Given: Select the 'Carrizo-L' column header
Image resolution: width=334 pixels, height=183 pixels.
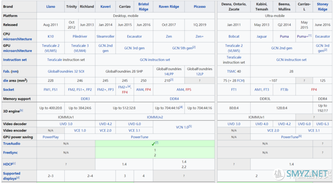Looking at the screenshot, I should (x=304, y=6).
